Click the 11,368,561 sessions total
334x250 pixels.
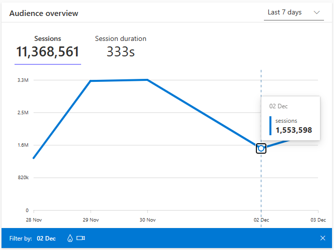click(x=48, y=52)
